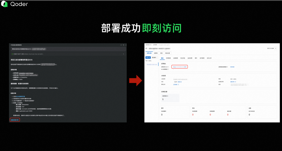Switch to the 部署物 tab
The height and width of the screenshot is (151, 282).
(x=156, y=53)
